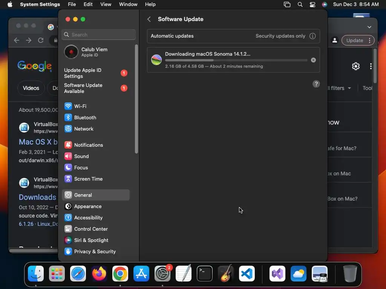The height and width of the screenshot is (289, 386).
Task: Launch Firefox from the Dock
Action: coord(99,274)
